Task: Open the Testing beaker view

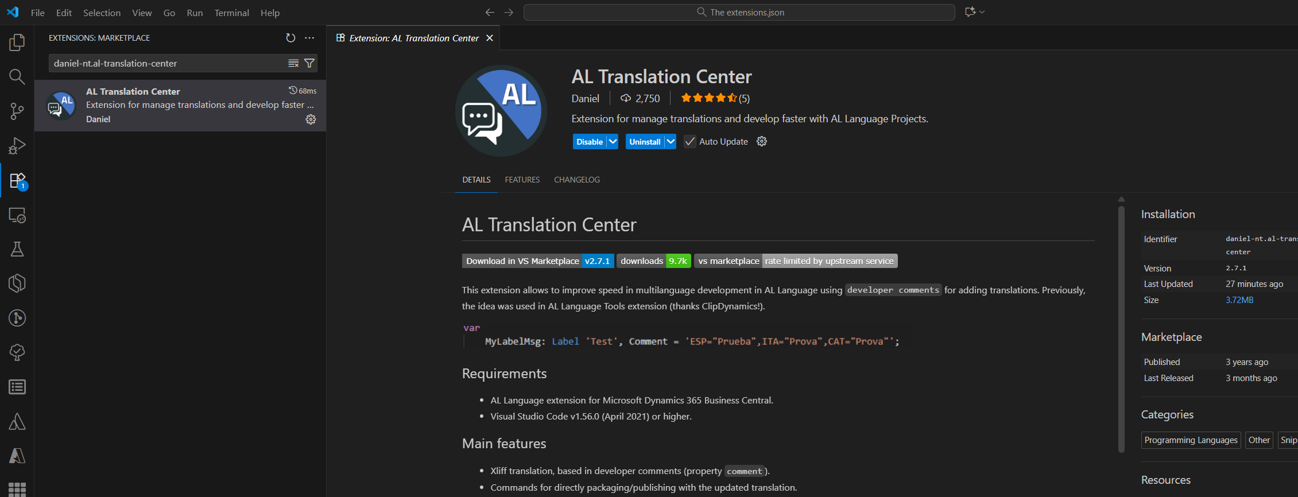Action: pyautogui.click(x=17, y=249)
